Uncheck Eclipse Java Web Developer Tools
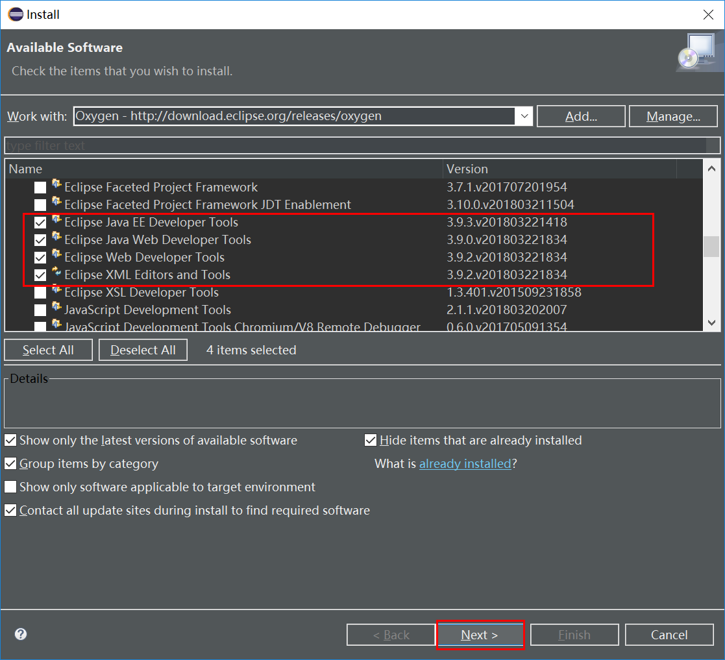 tap(40, 239)
